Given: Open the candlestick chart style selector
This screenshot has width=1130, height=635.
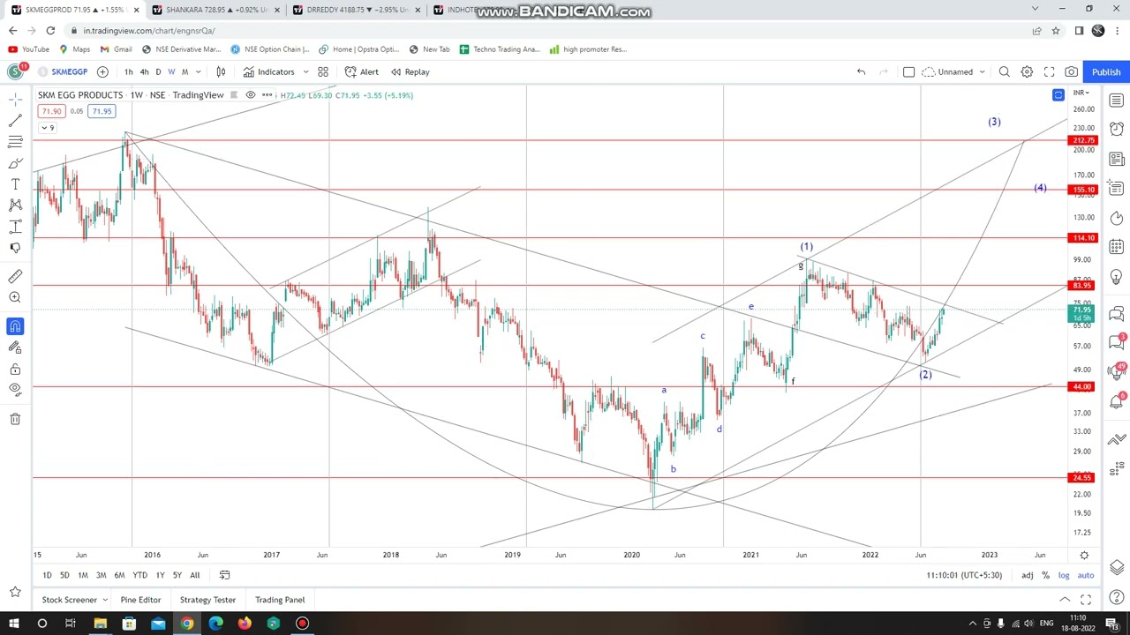Looking at the screenshot, I should 221,71.
